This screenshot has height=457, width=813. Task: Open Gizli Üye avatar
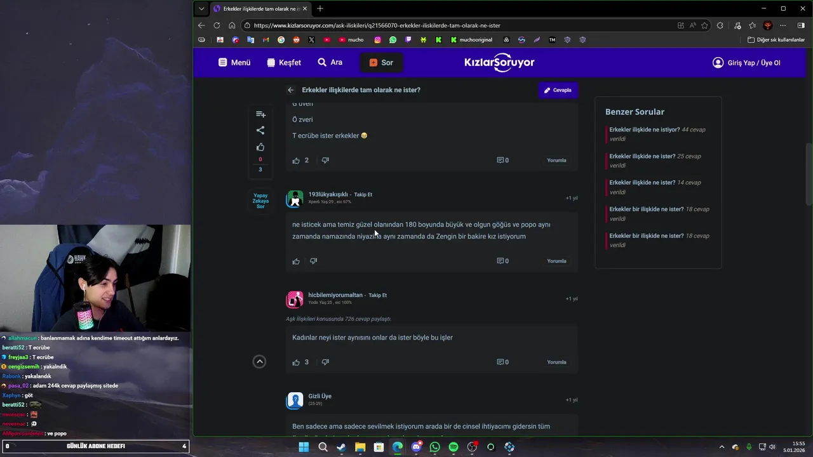[x=295, y=401]
